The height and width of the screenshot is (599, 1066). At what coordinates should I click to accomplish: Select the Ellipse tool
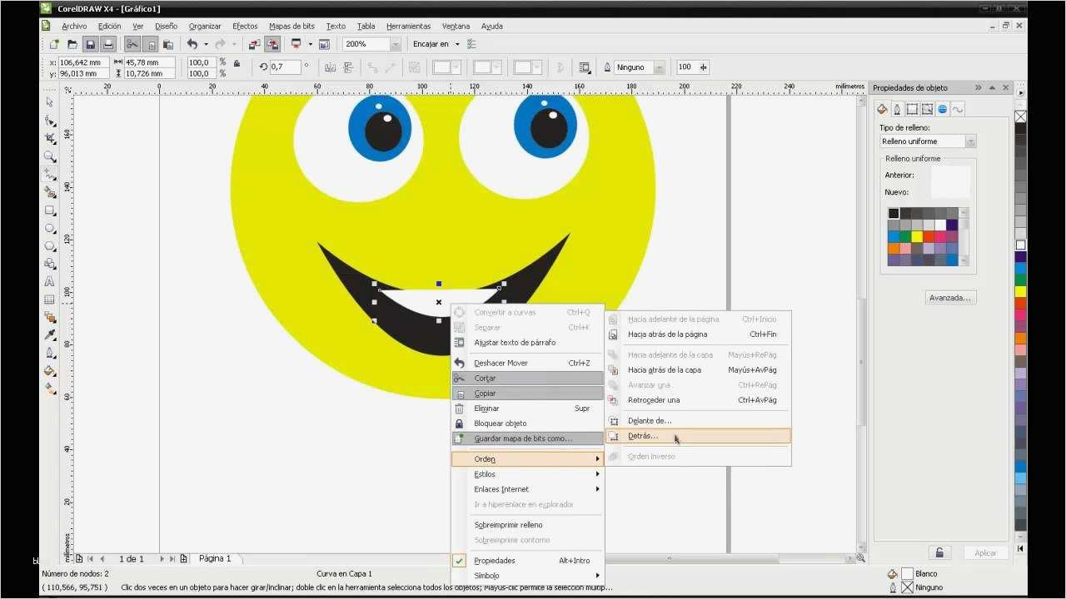50,228
